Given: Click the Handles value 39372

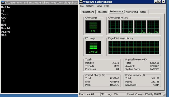Looking at the screenshot, I should [116, 63].
